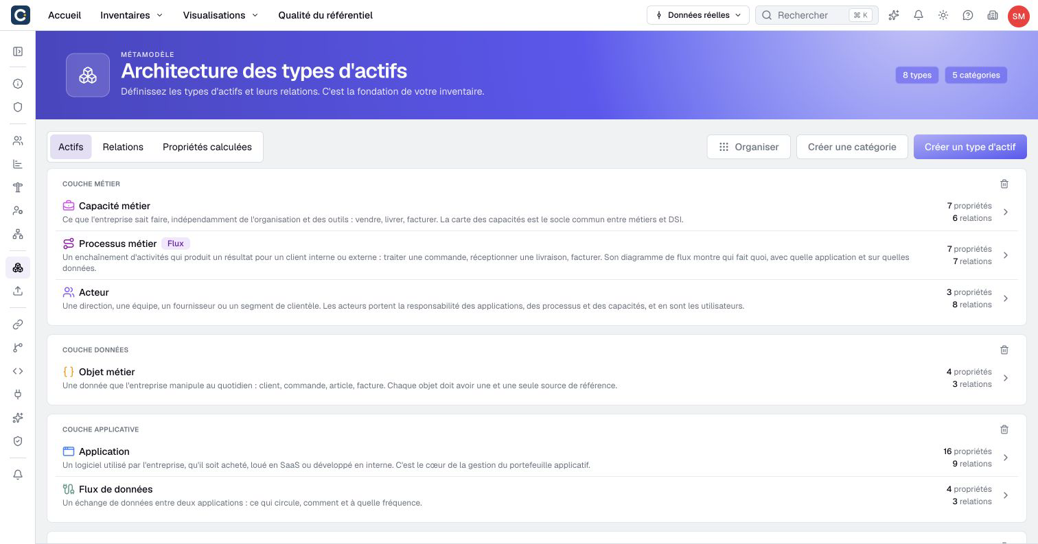Expand the left sidebar panel toggle
Screen dimensions: 1038x544
[x=18, y=51]
